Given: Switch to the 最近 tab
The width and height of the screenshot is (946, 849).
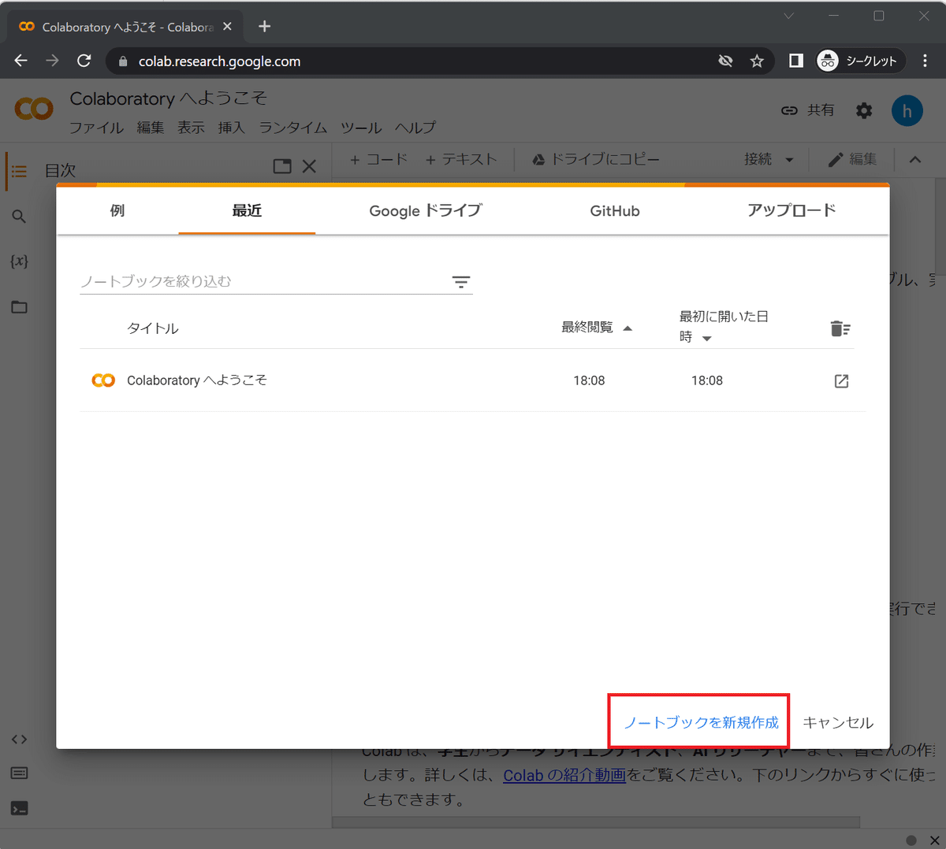Looking at the screenshot, I should click(x=247, y=210).
